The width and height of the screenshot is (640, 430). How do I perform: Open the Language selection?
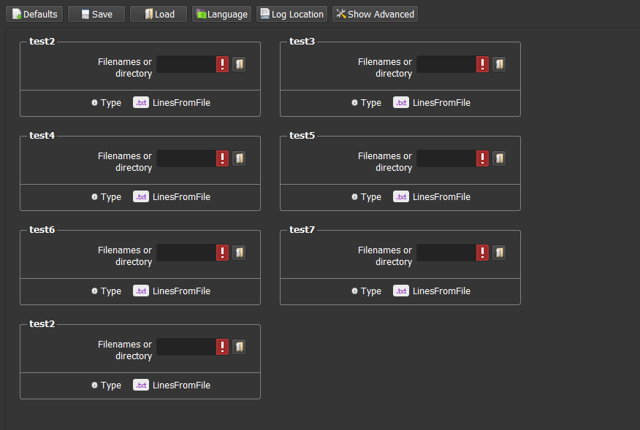click(222, 14)
